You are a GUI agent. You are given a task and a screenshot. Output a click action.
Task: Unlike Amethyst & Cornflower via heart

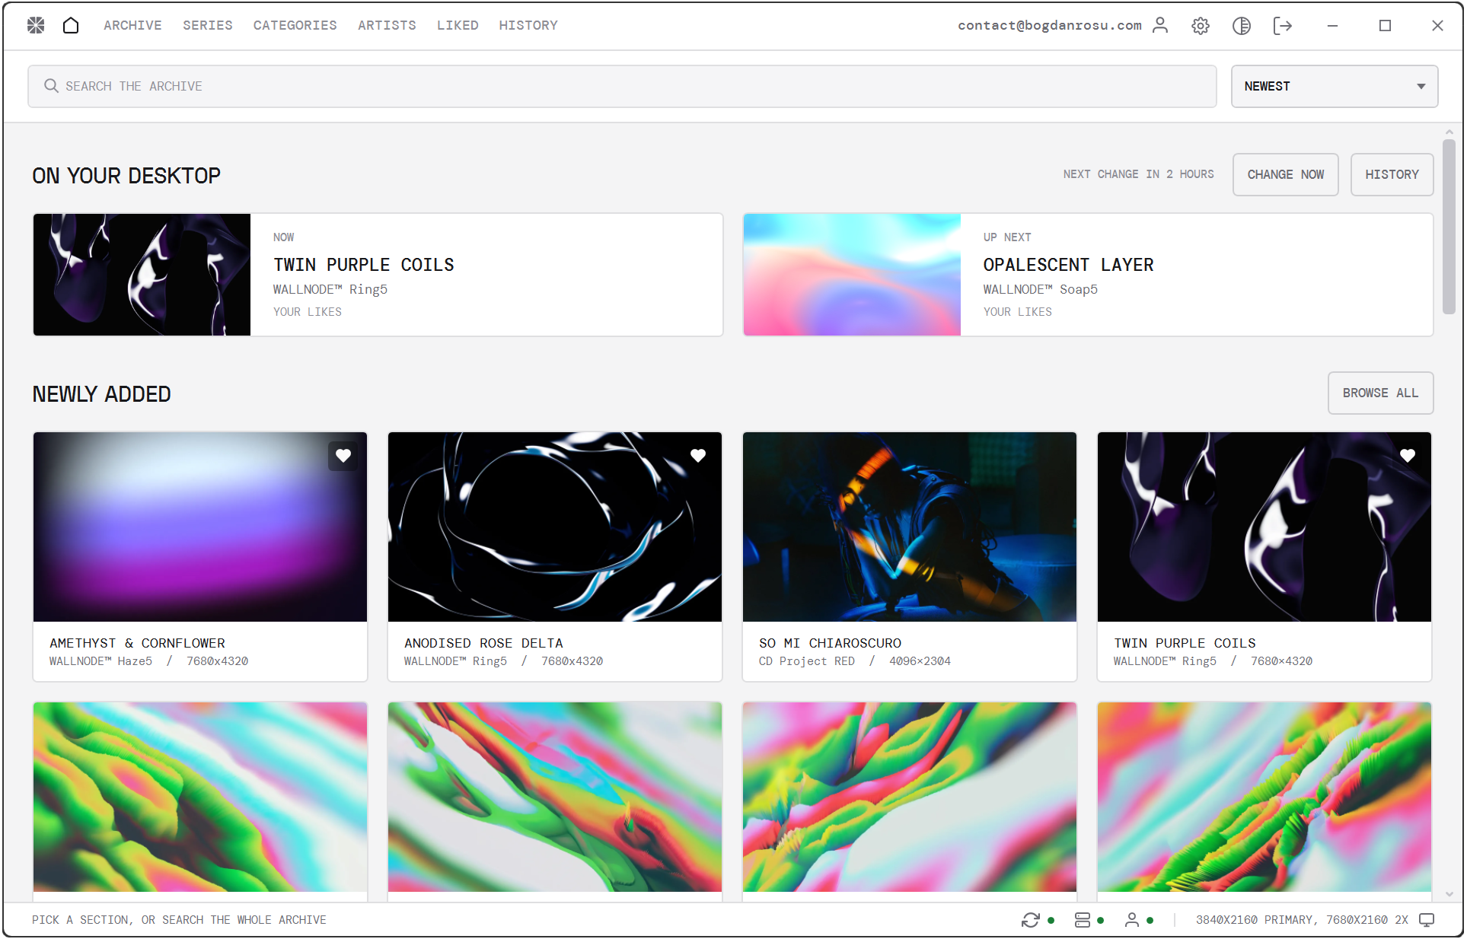click(x=343, y=455)
